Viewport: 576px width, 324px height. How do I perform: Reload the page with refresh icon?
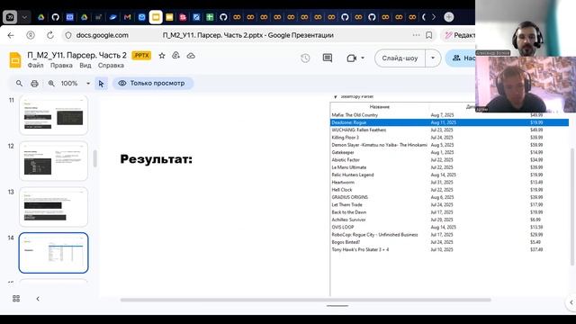tap(50, 35)
